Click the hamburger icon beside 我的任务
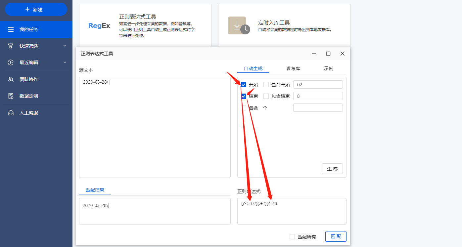This screenshot has height=247, width=462. (11, 29)
